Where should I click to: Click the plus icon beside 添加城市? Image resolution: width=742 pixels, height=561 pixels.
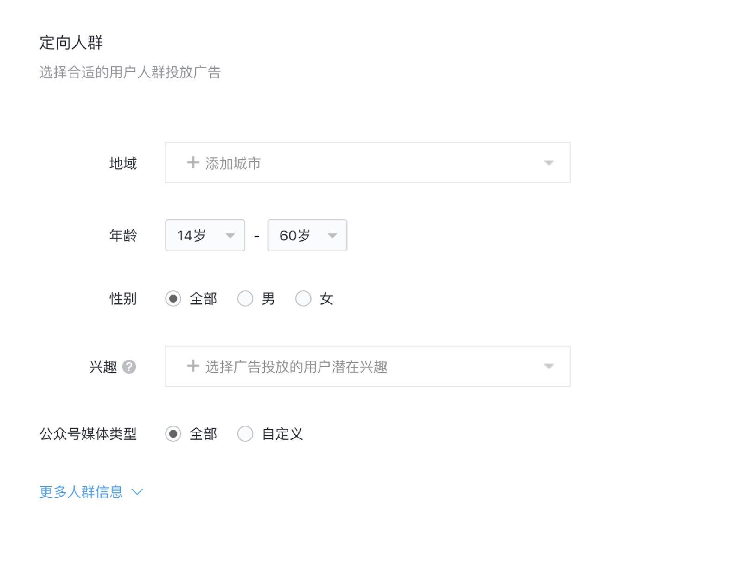pos(192,163)
